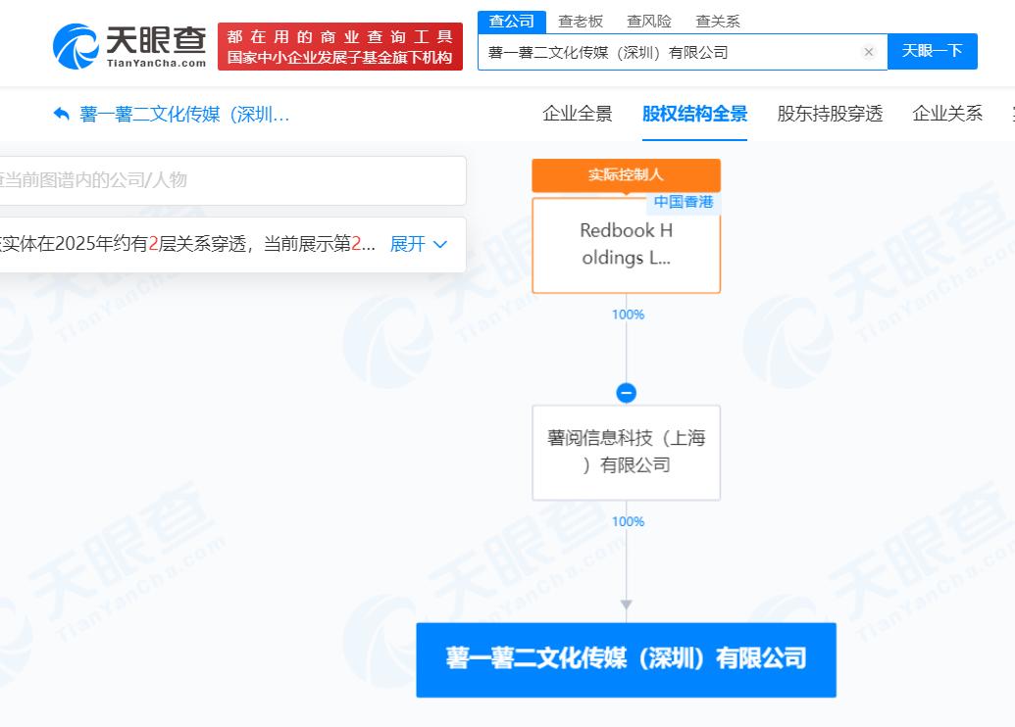Viewport: 1015px width, 727px height.
Task: Switch to 查风险 search tab
Action: coord(649,21)
